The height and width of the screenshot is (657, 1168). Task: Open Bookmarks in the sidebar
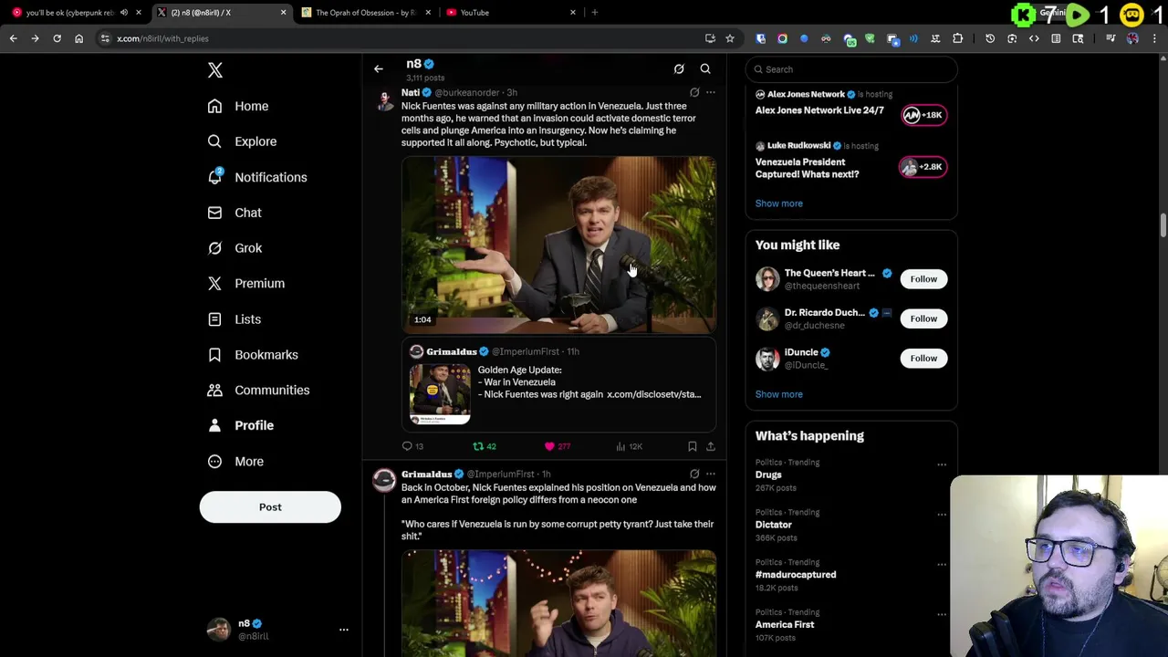tap(253, 355)
